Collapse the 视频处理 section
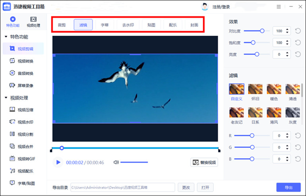The width and height of the screenshot is (306, 196). click(x=6, y=98)
